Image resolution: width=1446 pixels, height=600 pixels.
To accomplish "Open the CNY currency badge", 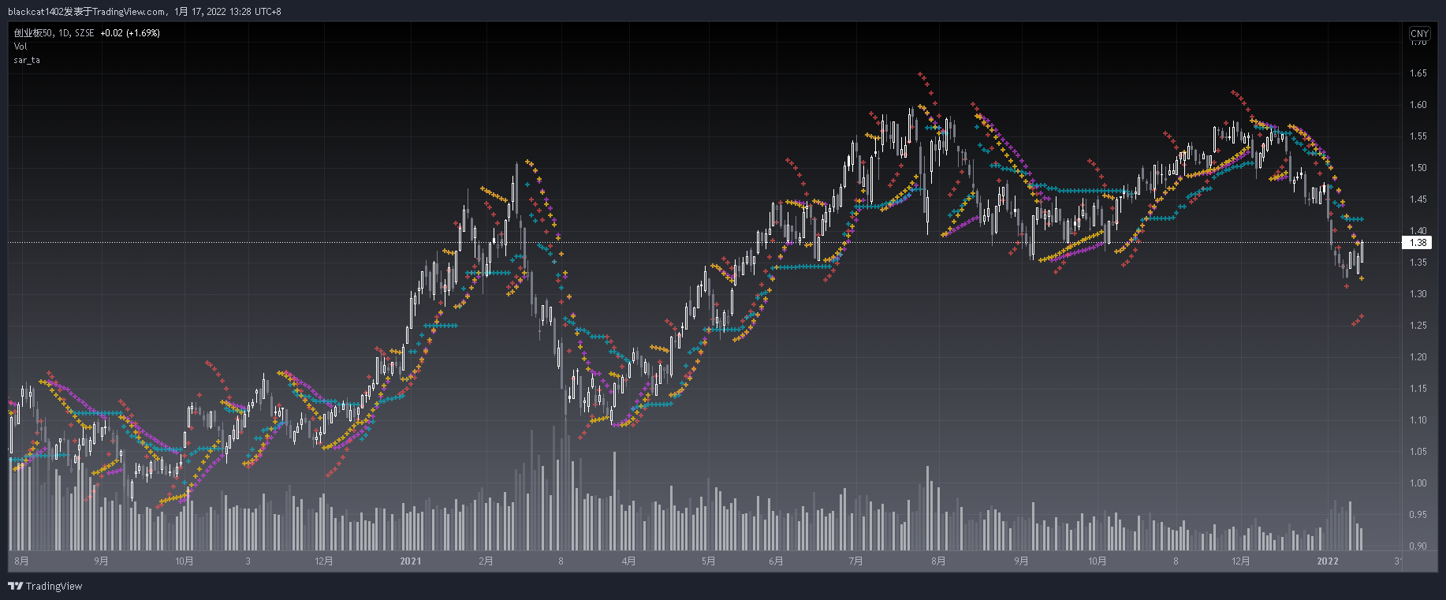I will (1419, 33).
